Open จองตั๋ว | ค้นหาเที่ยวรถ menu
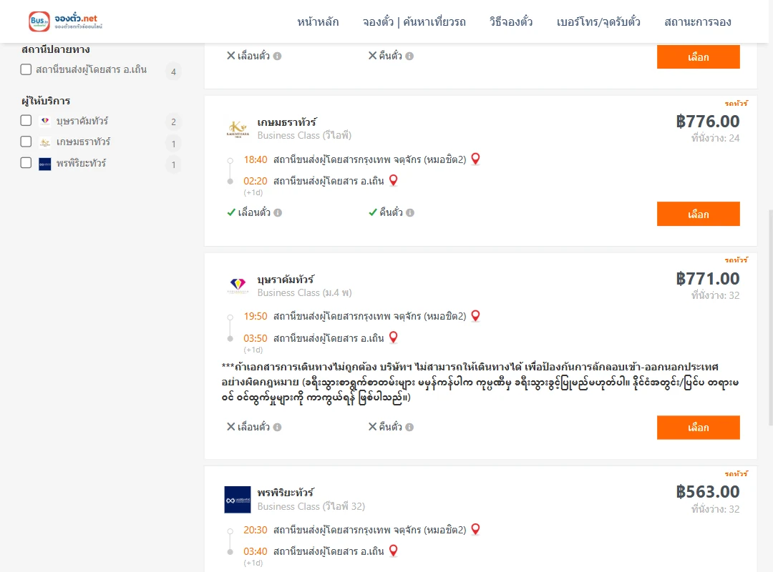773x572 pixels. [x=414, y=22]
